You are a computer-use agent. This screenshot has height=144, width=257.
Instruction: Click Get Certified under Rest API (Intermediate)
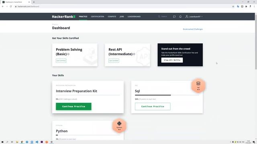[114, 60]
